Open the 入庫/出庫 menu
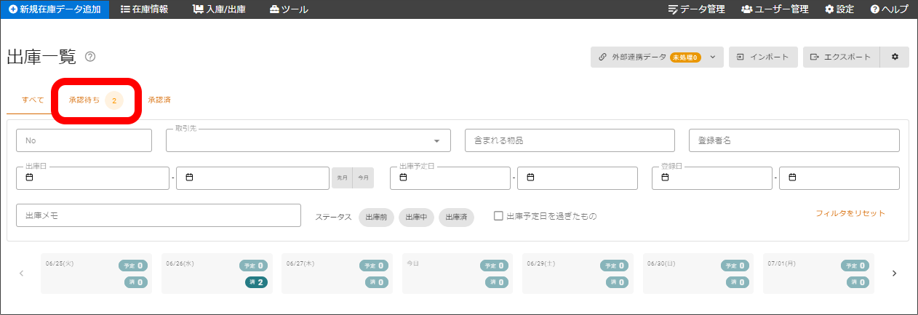 220,9
